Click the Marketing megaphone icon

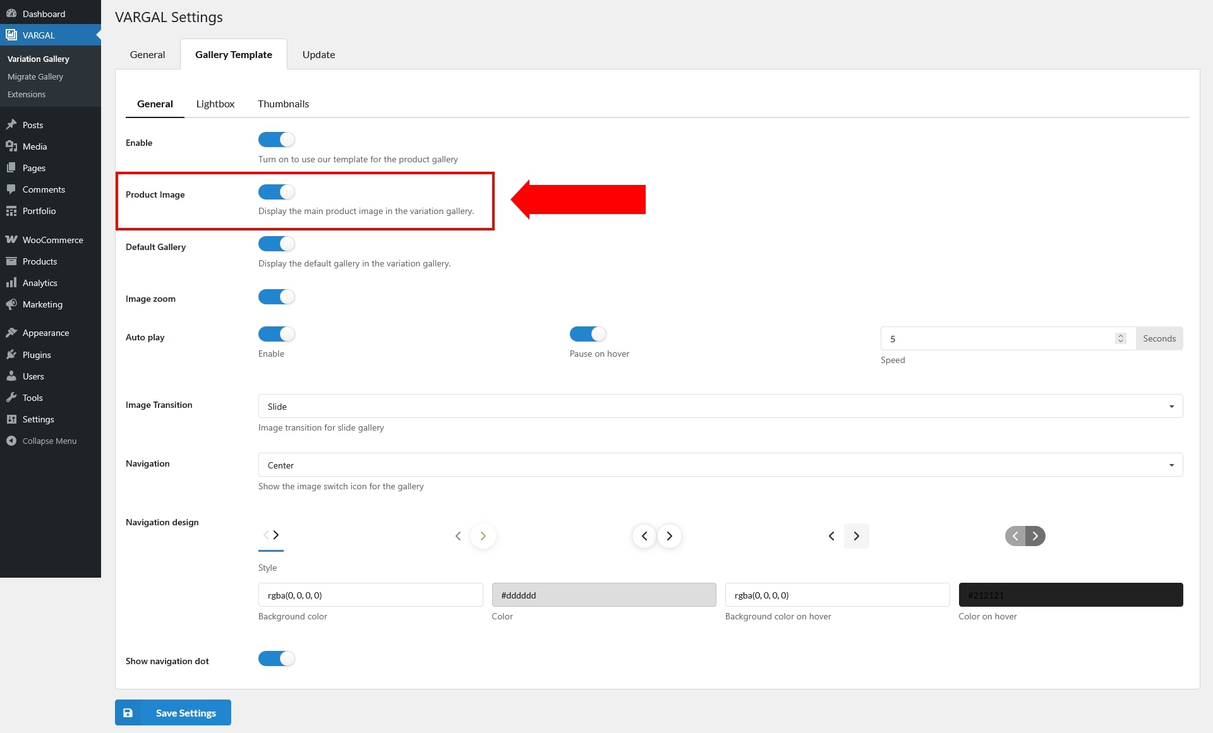[x=11, y=304]
